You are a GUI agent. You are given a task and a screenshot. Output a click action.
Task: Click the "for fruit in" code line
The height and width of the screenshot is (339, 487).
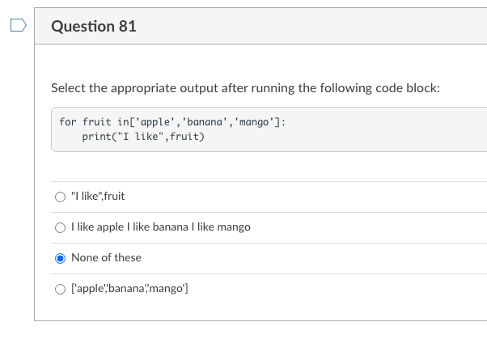(172, 121)
